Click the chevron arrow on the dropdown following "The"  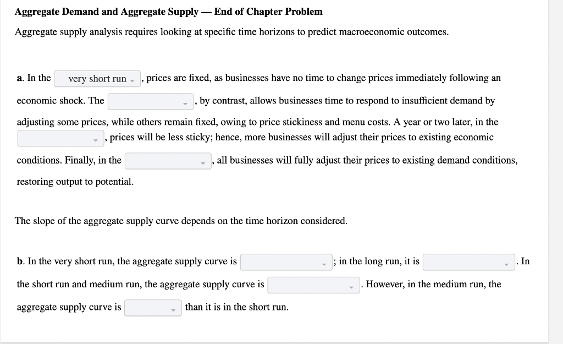(185, 103)
